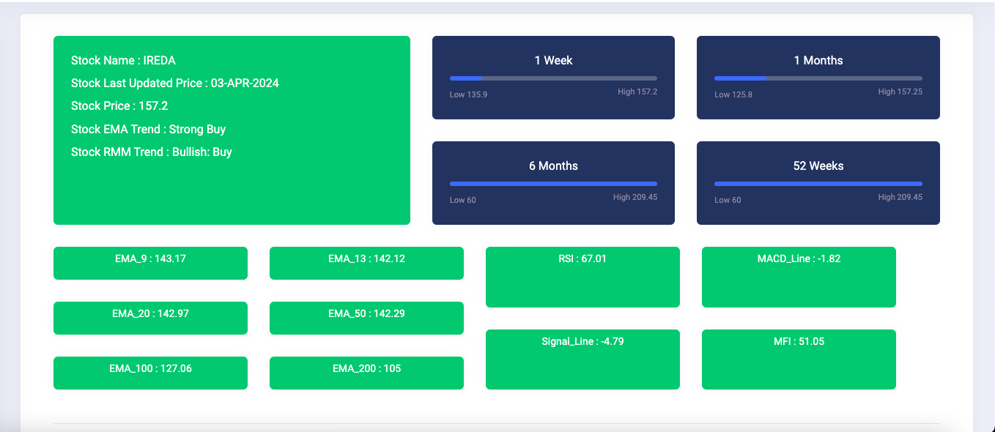
Task: Click the EMA_20 : 142.97 tile
Action: click(x=150, y=318)
